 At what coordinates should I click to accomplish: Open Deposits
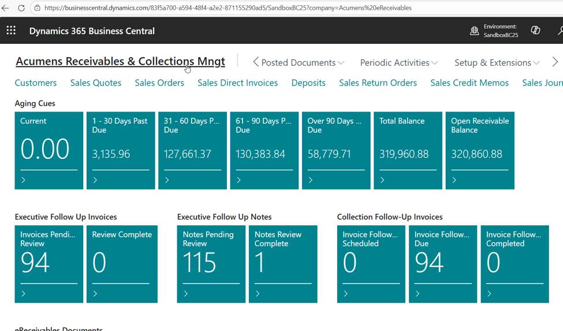pyautogui.click(x=308, y=83)
